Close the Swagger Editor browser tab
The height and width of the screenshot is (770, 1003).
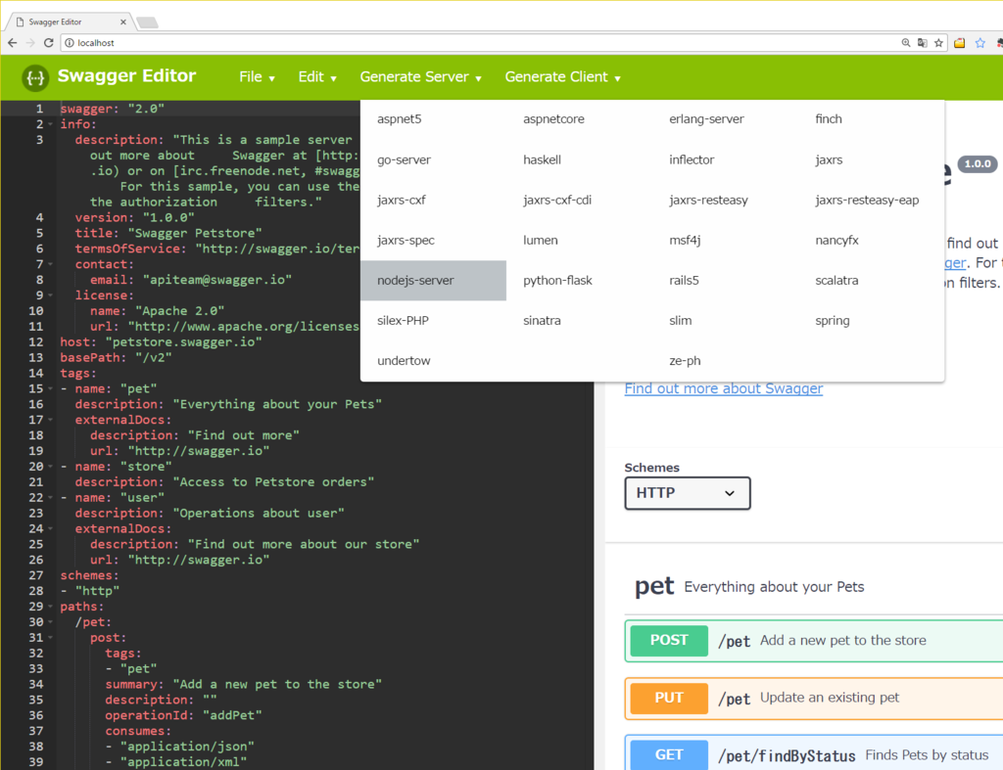[122, 22]
